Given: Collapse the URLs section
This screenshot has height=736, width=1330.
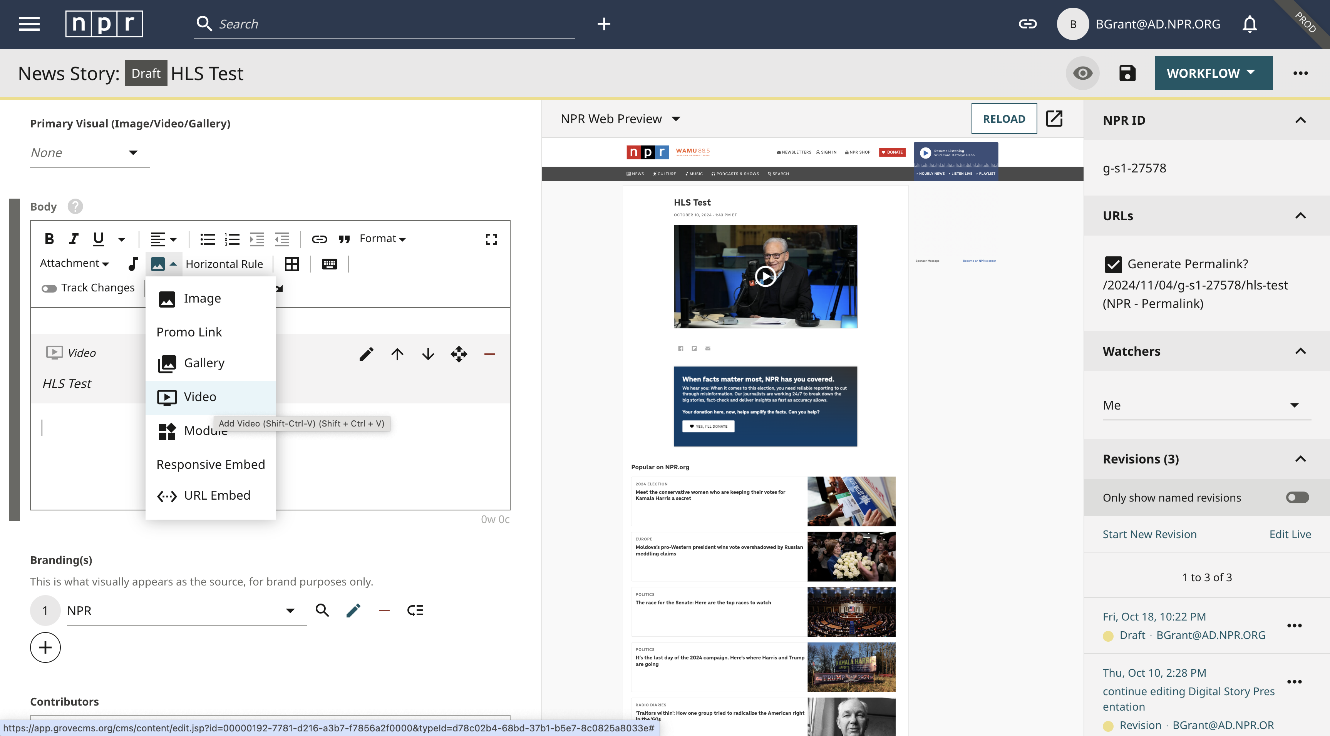Looking at the screenshot, I should point(1300,216).
